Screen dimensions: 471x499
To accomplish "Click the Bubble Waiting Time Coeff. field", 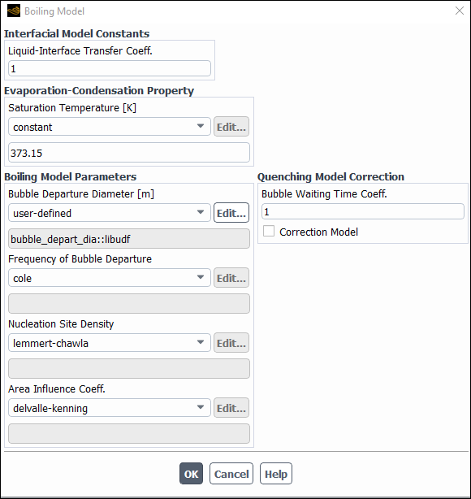I will coord(363,211).
